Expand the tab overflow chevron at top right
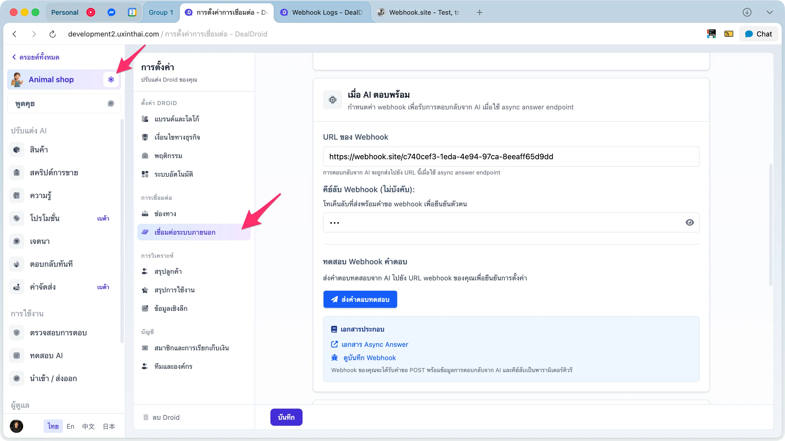Image resolution: width=785 pixels, height=441 pixels. (x=770, y=13)
